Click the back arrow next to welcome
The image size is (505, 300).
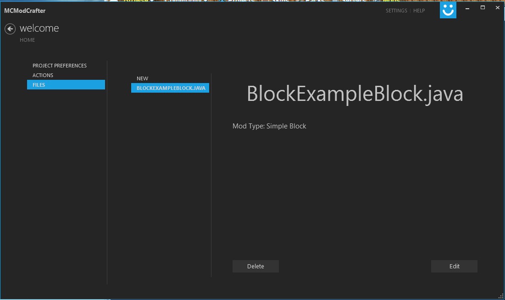click(10, 29)
